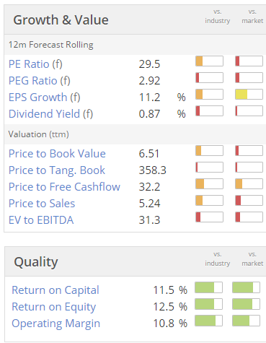Open the Return on Equity link

pyautogui.click(x=54, y=307)
